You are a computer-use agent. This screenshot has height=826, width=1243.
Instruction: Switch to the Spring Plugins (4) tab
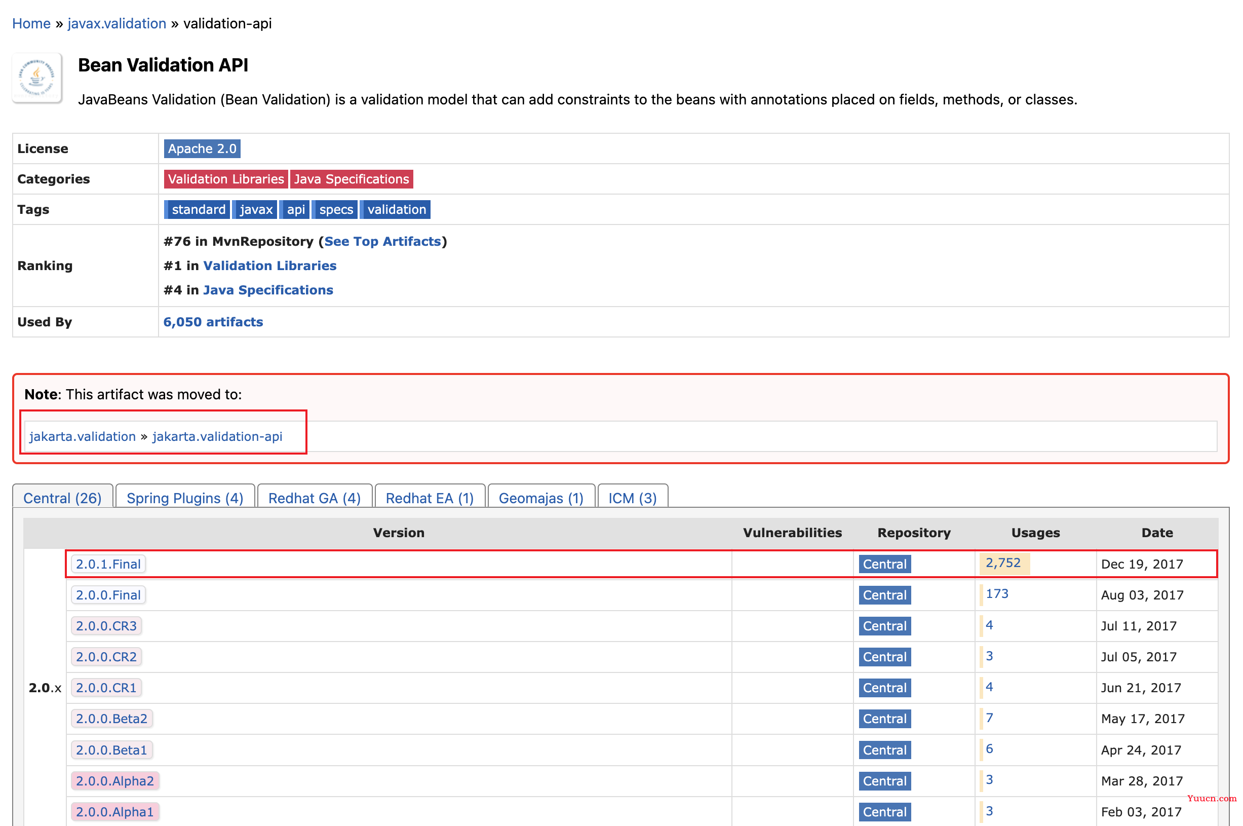coord(185,497)
